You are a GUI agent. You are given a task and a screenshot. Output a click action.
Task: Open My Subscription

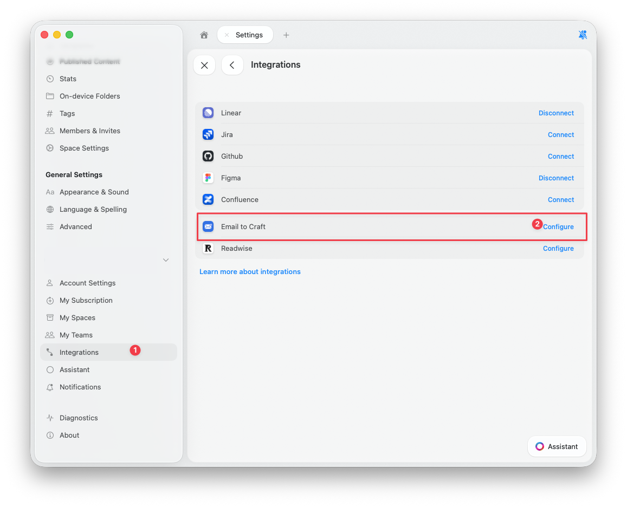[x=108, y=301]
